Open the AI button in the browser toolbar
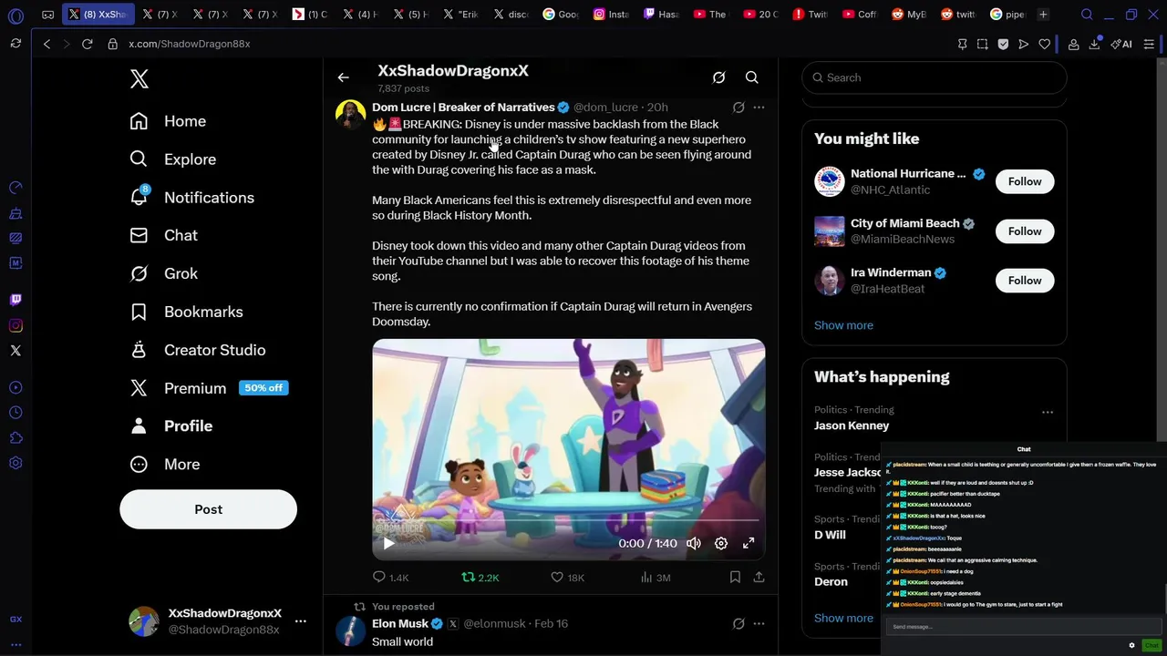The image size is (1167, 656). click(x=1121, y=44)
